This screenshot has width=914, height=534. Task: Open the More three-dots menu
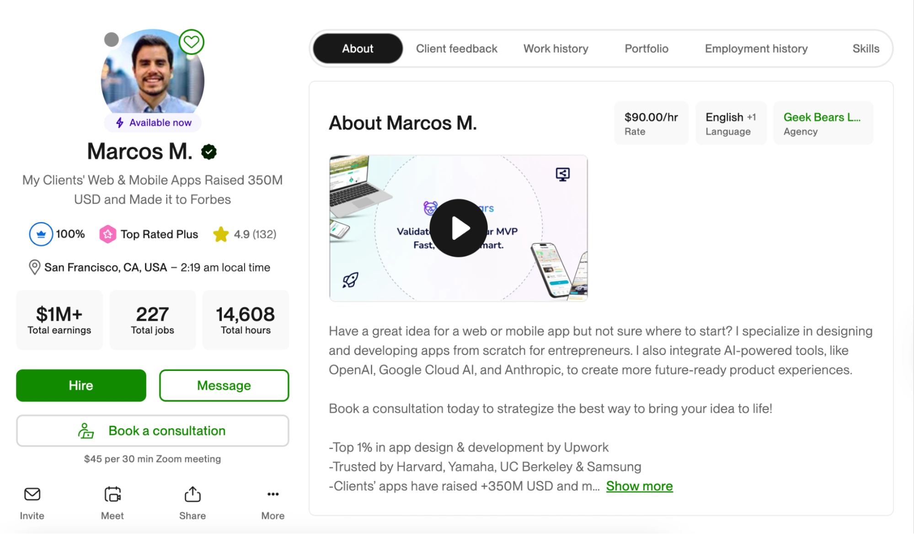pos(273,494)
